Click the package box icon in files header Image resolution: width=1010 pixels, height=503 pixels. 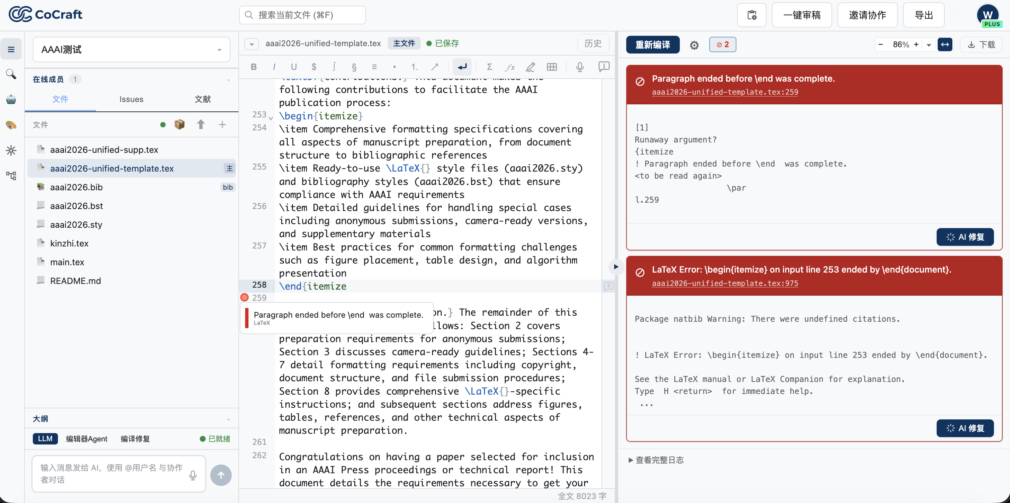pos(179,124)
